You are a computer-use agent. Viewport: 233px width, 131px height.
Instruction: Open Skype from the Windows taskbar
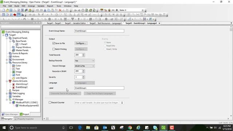(155, 128)
